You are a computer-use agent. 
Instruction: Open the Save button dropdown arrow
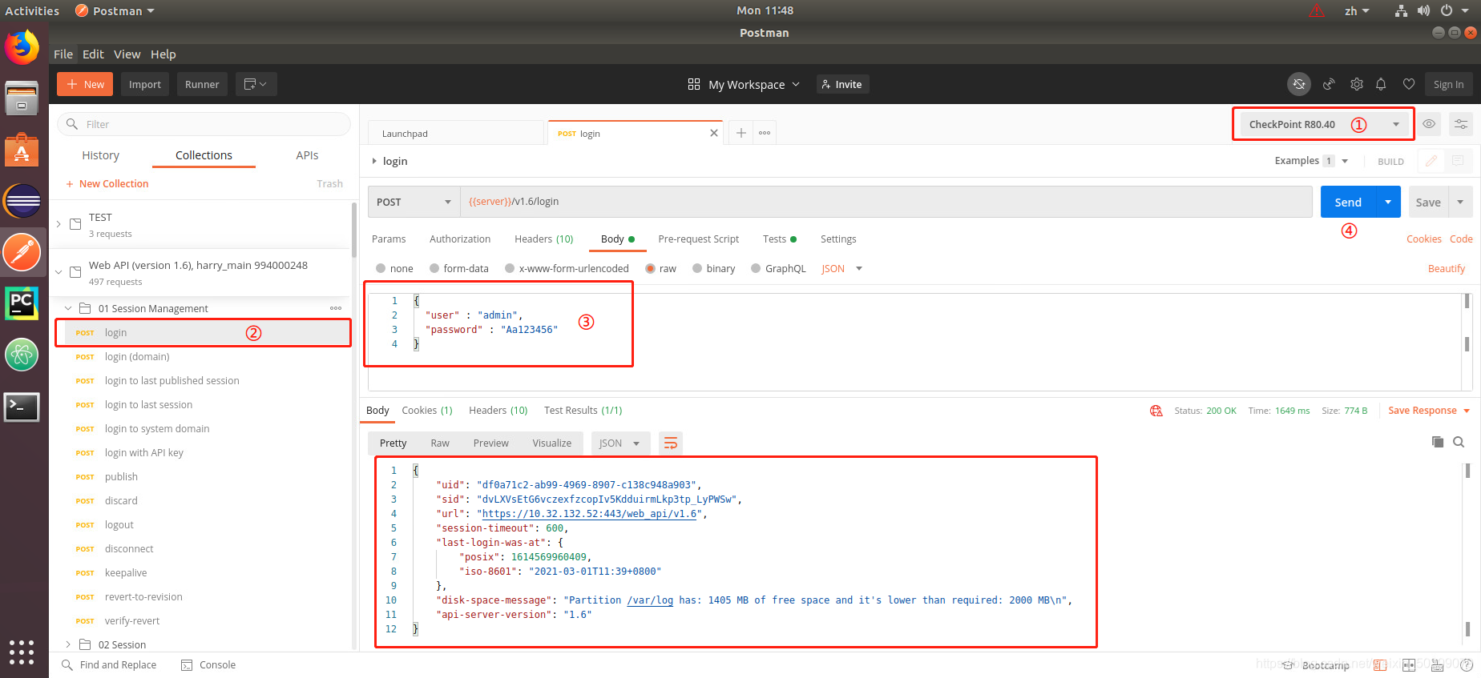point(1460,202)
